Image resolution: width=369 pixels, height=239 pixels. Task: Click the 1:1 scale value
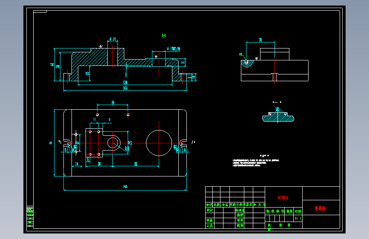pos(298,218)
